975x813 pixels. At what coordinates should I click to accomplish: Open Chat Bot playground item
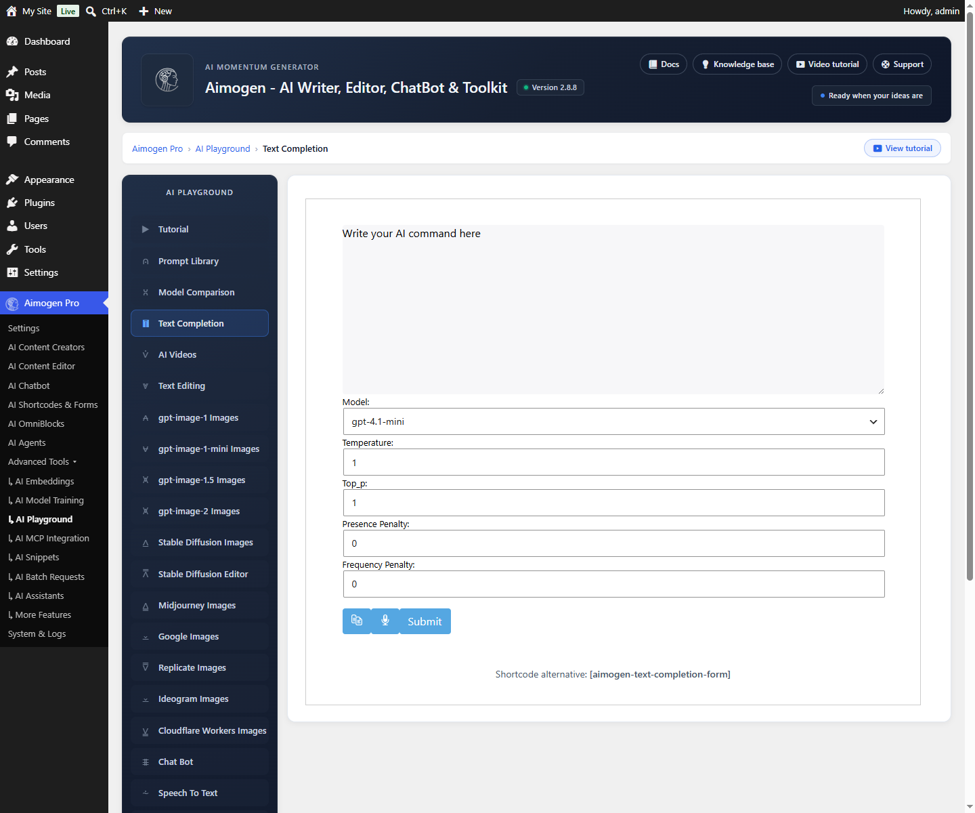(200, 762)
